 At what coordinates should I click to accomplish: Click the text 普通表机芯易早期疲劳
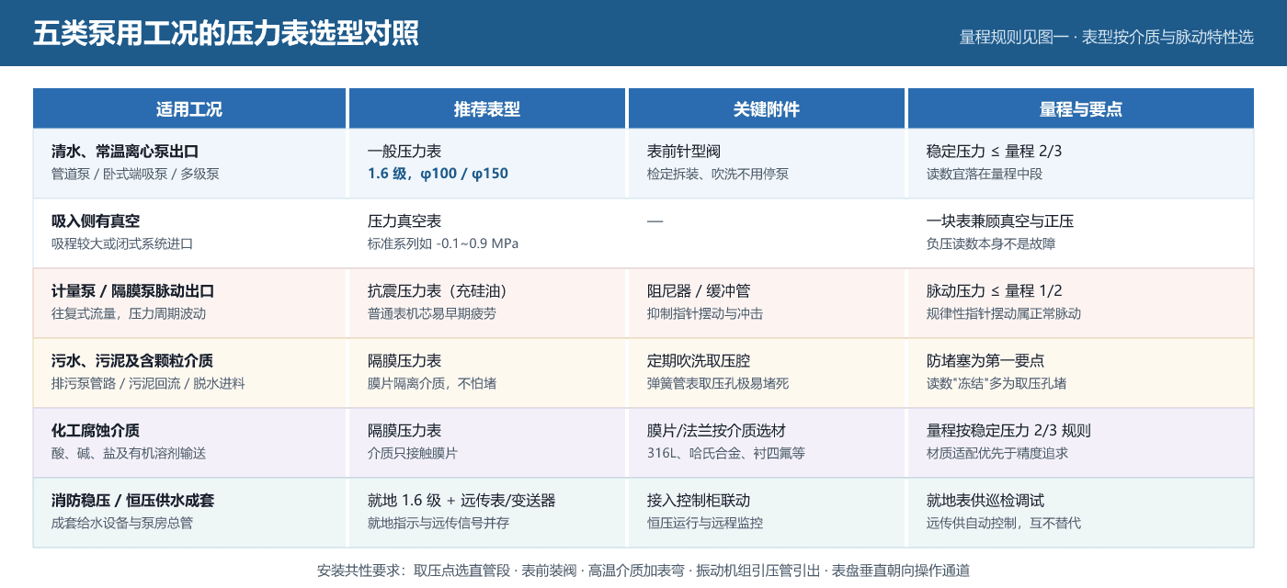[x=432, y=313]
